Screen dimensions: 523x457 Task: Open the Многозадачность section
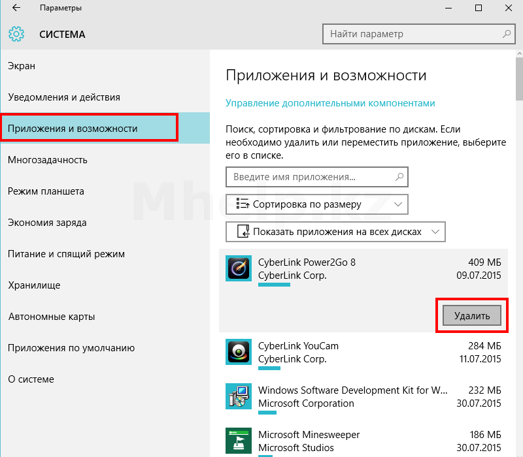coord(105,160)
